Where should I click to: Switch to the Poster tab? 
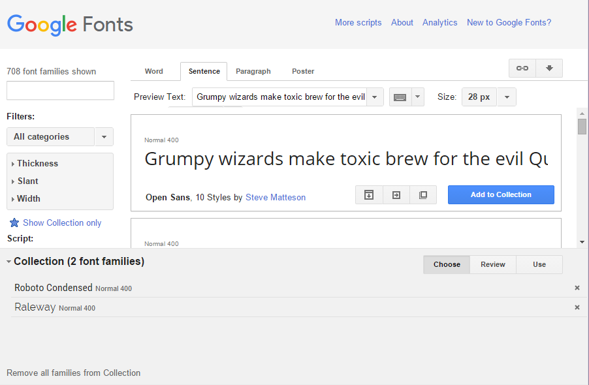[303, 71]
